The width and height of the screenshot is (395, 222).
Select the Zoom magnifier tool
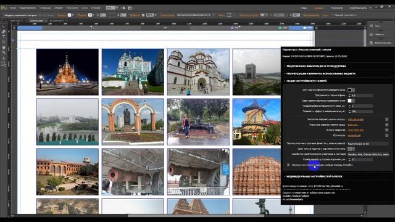tap(4, 52)
